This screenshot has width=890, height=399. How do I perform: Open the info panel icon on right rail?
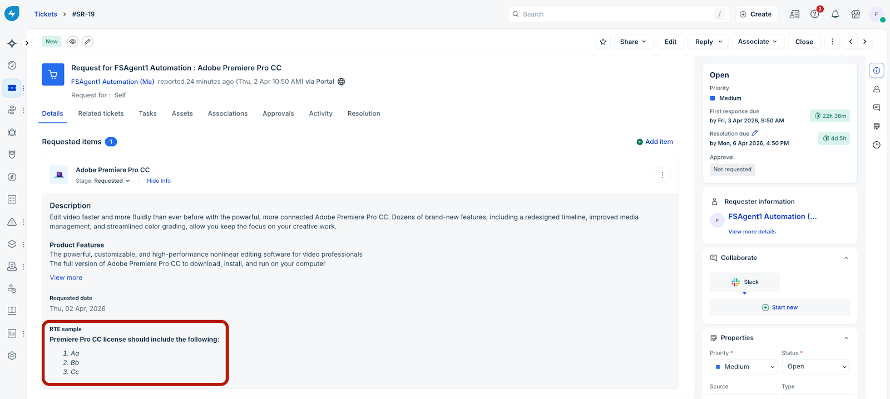pyautogui.click(x=877, y=71)
